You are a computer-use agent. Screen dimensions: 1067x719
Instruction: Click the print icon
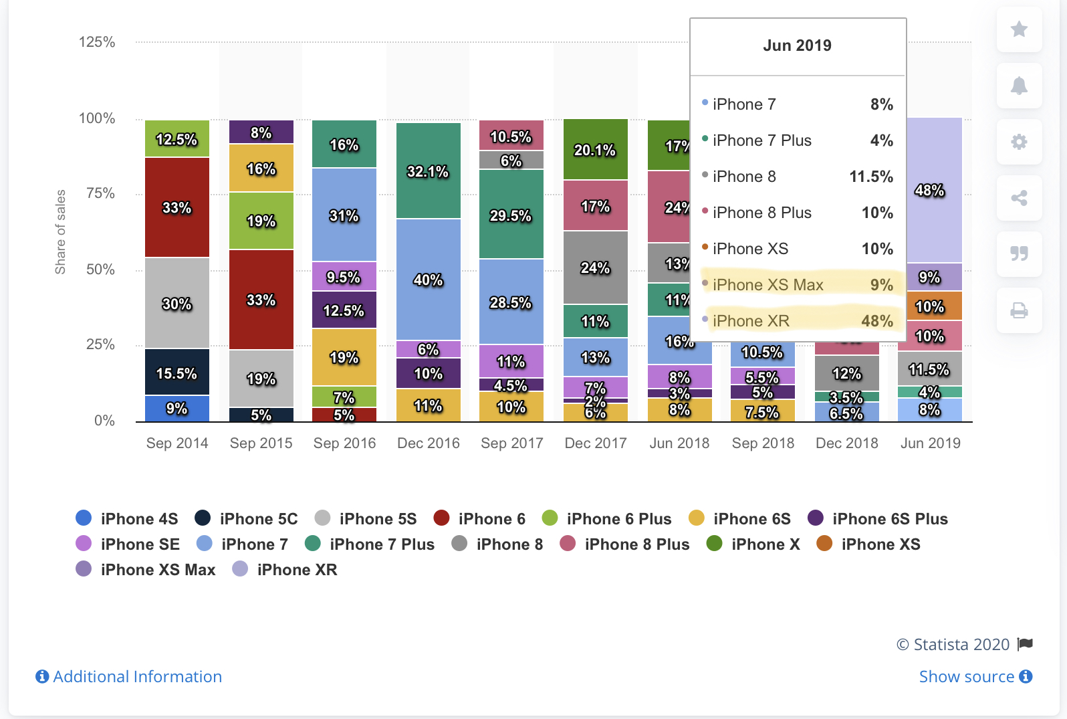pyautogui.click(x=1019, y=310)
